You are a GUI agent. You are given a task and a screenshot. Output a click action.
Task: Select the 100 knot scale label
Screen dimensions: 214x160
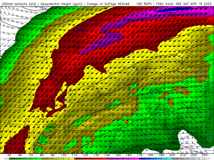tap(64, 155)
